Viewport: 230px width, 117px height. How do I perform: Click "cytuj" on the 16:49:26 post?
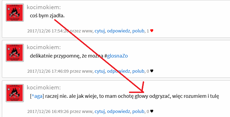99,111
